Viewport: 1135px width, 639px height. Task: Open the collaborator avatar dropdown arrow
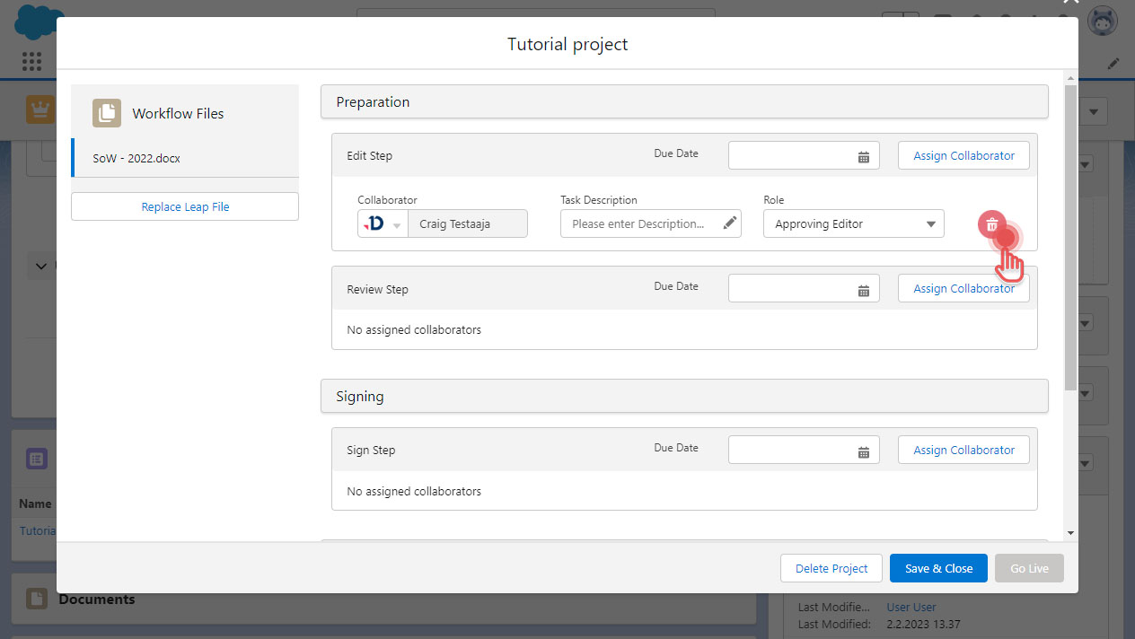tap(396, 223)
